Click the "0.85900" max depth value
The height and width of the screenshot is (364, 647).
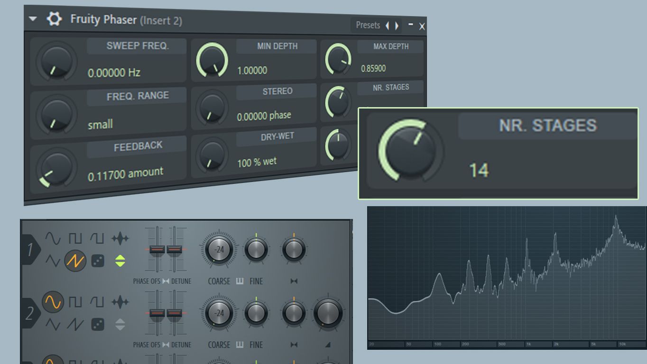[373, 68]
